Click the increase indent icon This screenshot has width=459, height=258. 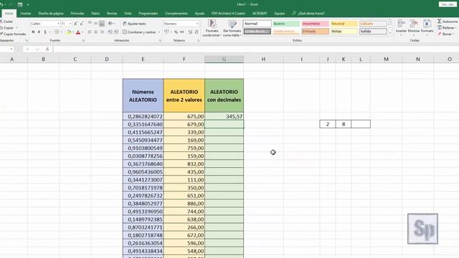click(116, 32)
